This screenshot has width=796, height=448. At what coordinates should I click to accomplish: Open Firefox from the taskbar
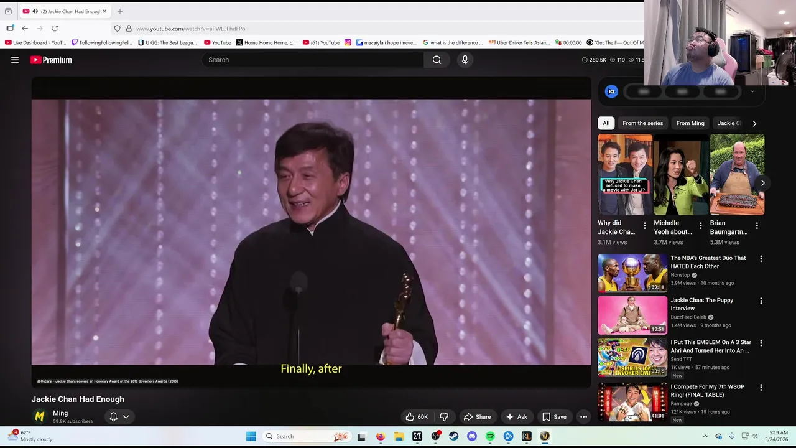coord(380,436)
